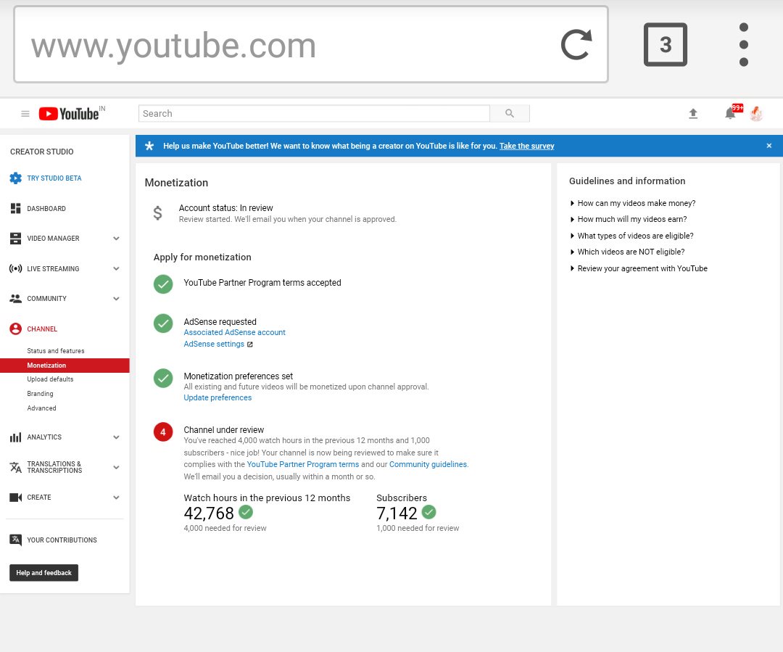The width and height of the screenshot is (783, 652).
Task: Open Branding submenu item
Action: click(40, 394)
